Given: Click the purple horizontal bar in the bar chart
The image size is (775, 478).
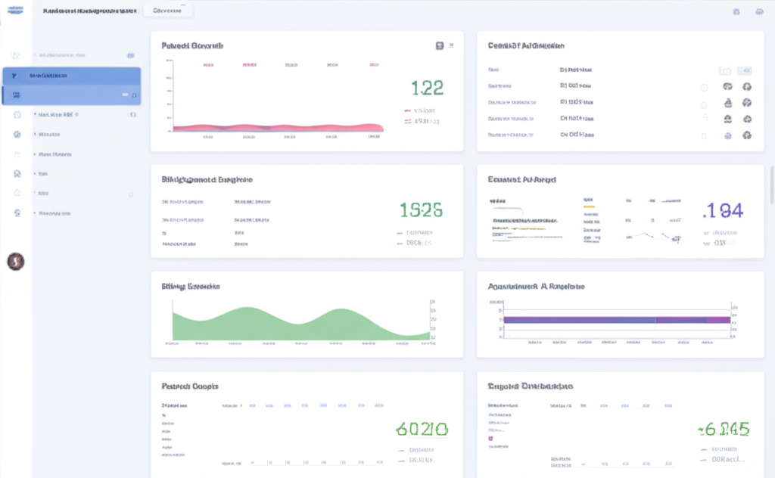Looking at the screenshot, I should tap(616, 321).
